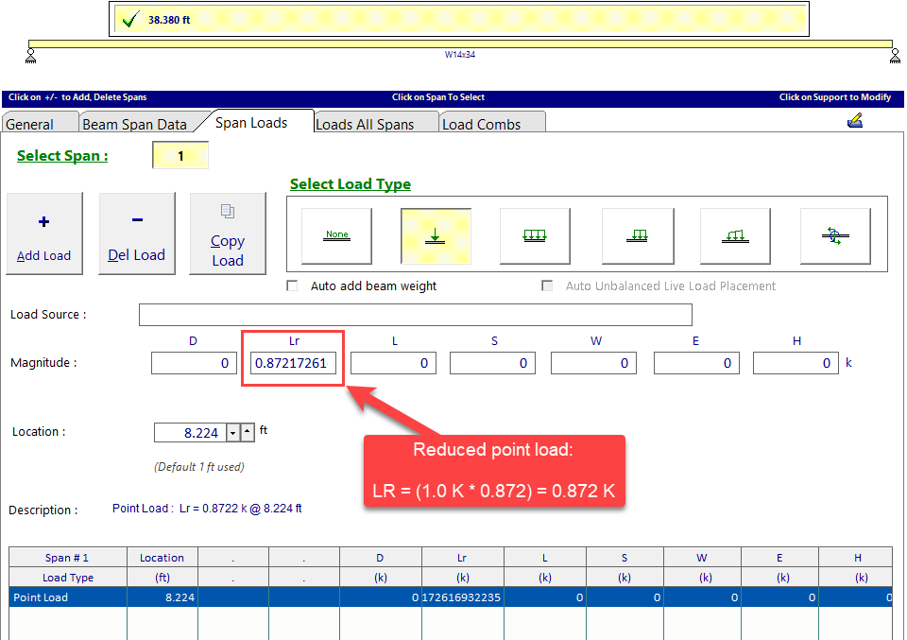
Task: Click the L column header in table
Action: (x=545, y=557)
